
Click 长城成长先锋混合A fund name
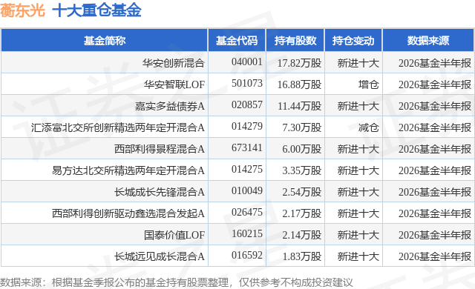[x=160, y=192]
